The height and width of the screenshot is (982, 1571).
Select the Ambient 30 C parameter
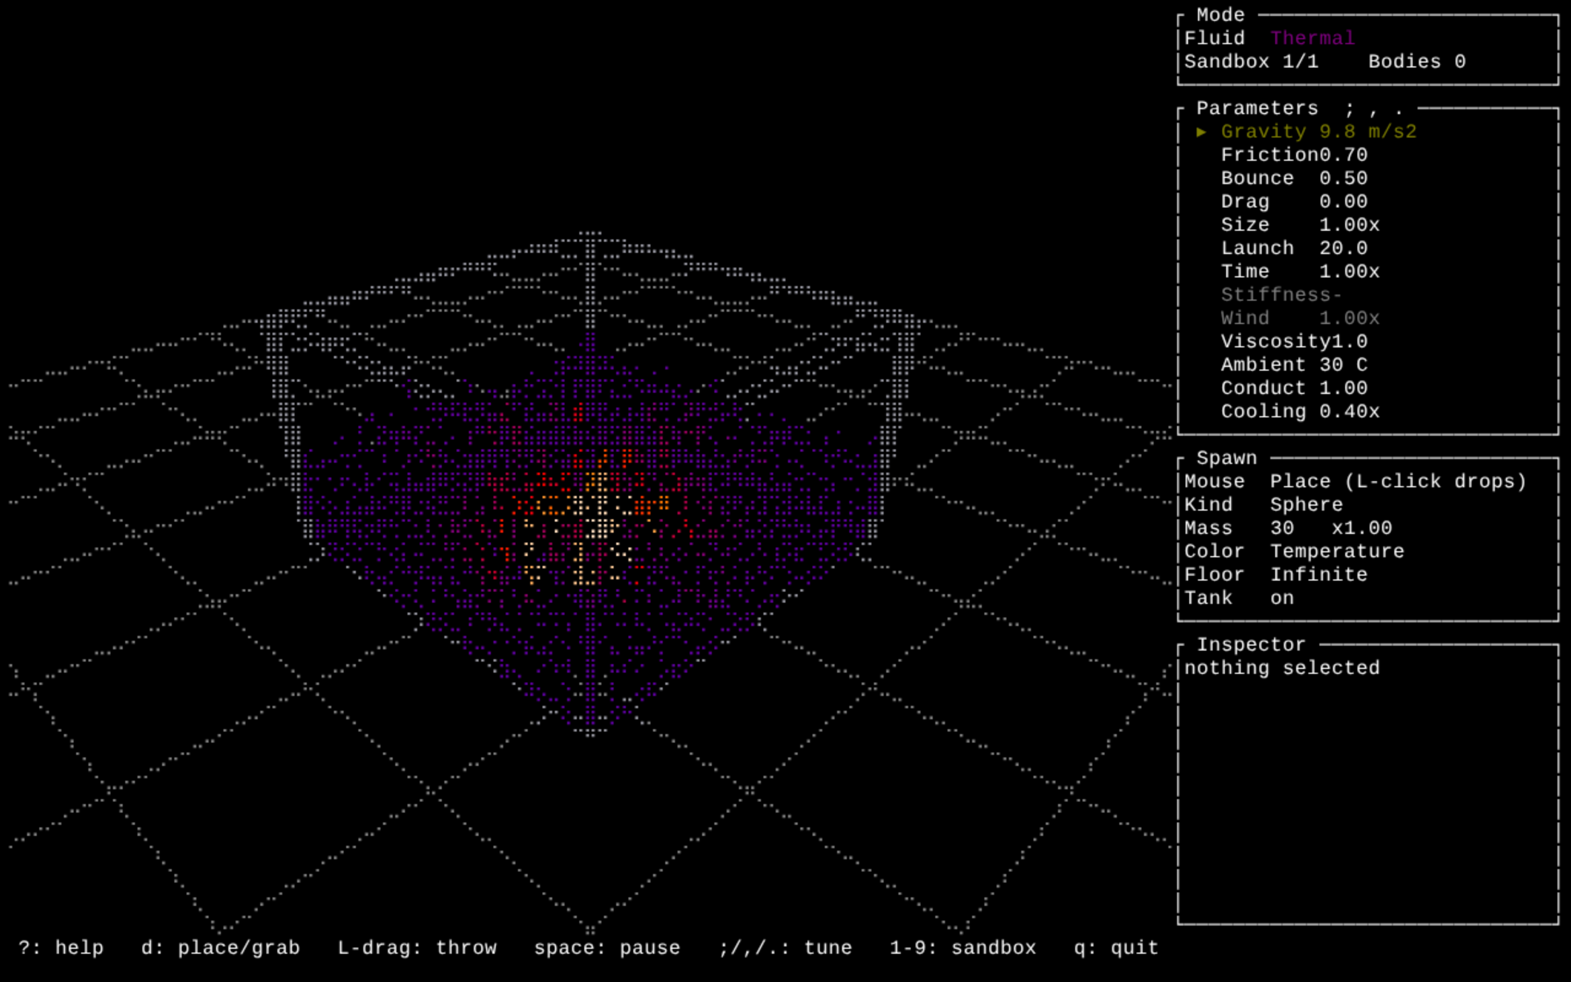click(1294, 365)
